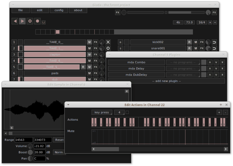Click the oneshot mode icon on snare001 channel
233x166 pixels.
pos(214,48)
